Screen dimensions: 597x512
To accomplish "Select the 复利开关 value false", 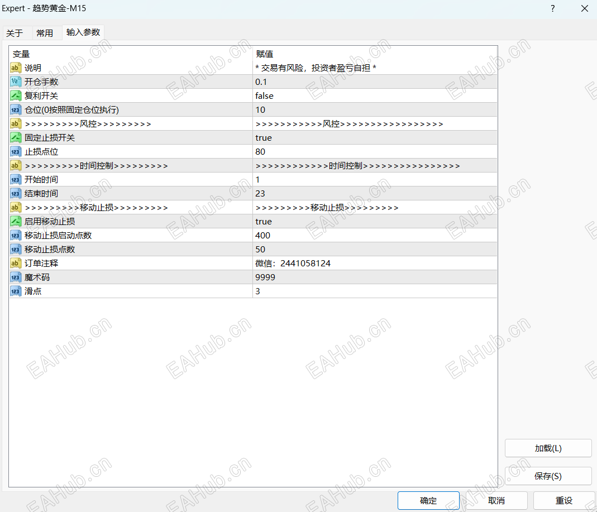I will click(x=264, y=95).
